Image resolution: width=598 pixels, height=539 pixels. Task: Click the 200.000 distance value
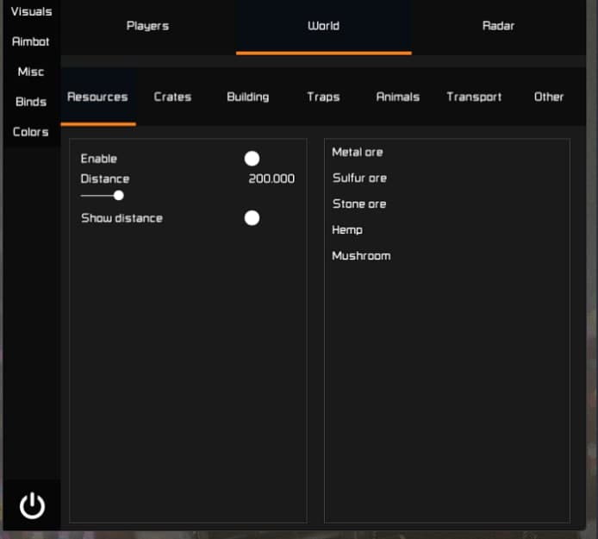271,179
